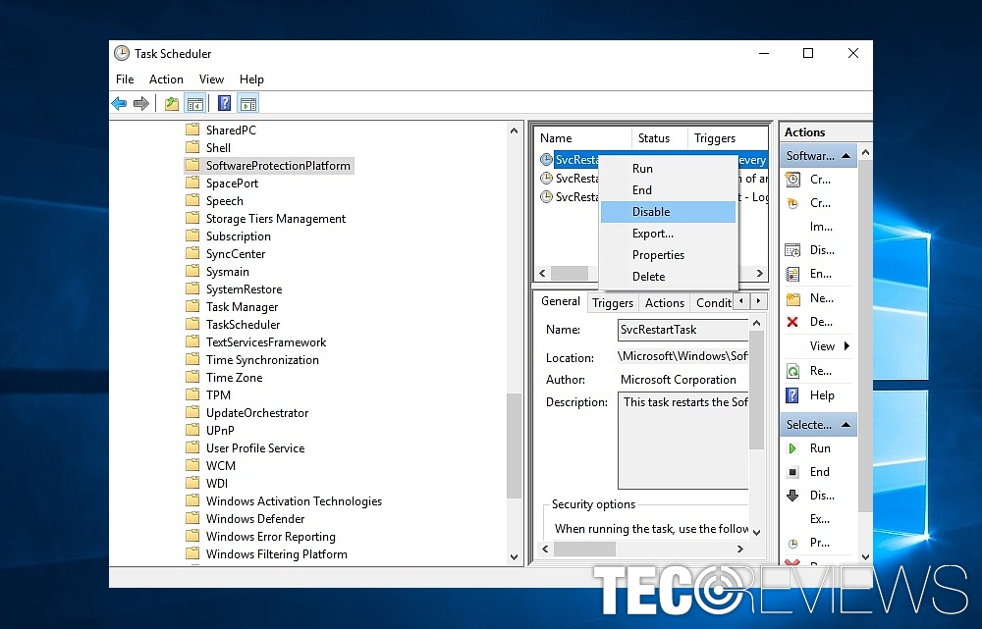This screenshot has height=629, width=982.
Task: Click the SoftwareProtectionPlatform folder icon
Action: pos(192,165)
